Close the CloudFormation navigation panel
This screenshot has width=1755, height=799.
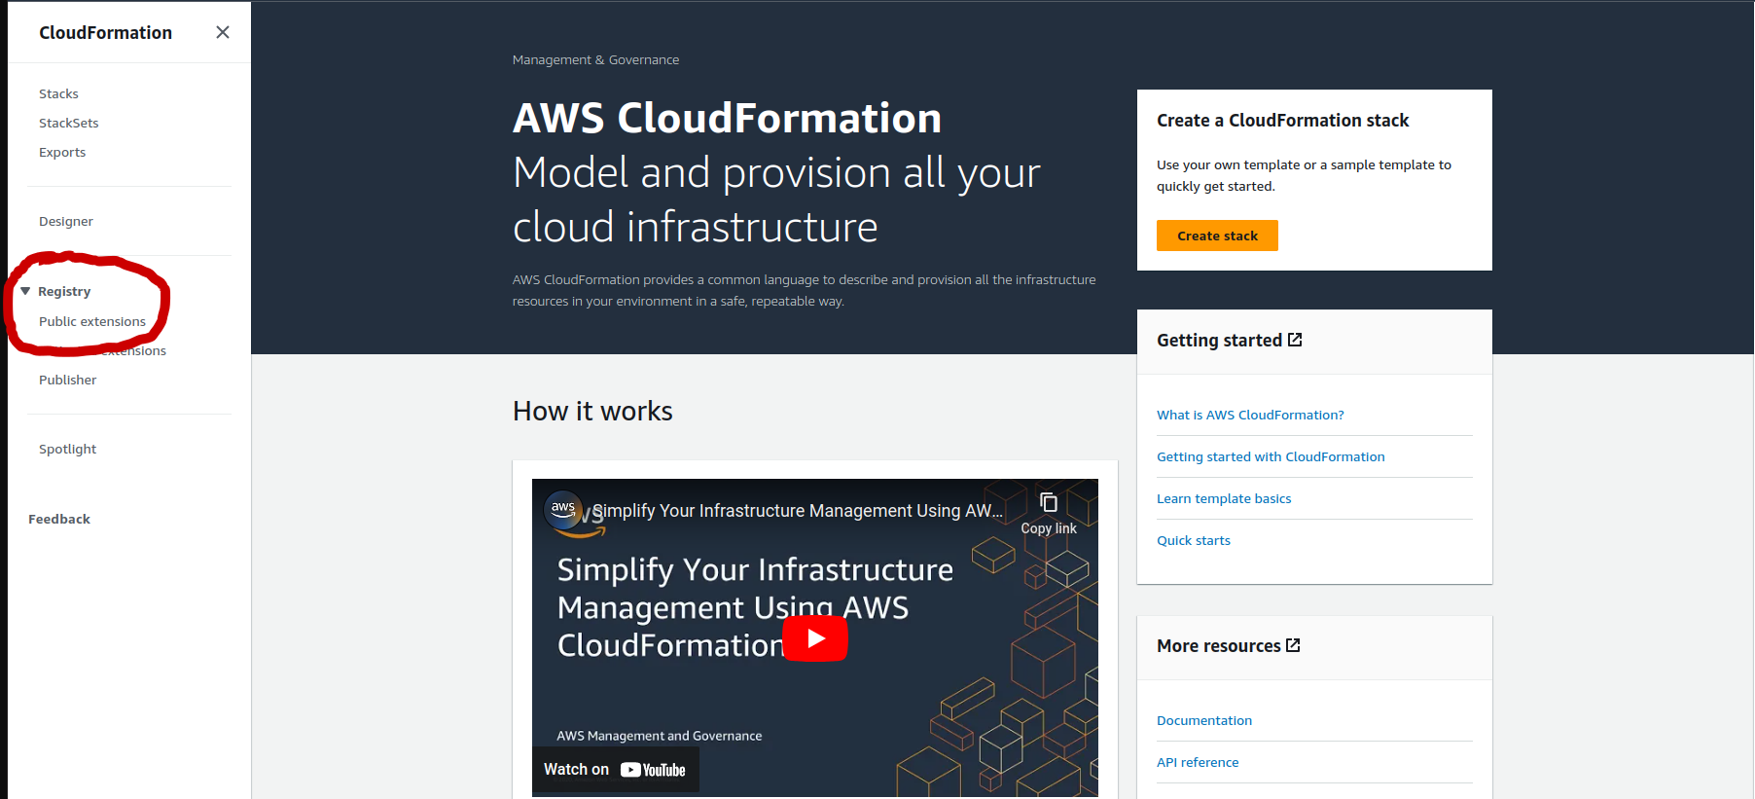[x=223, y=32]
